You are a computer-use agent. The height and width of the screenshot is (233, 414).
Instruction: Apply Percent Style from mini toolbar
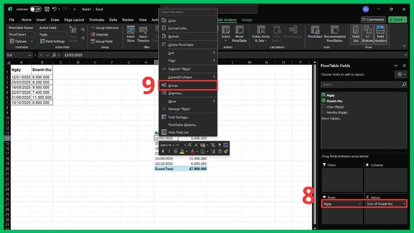[213, 145]
